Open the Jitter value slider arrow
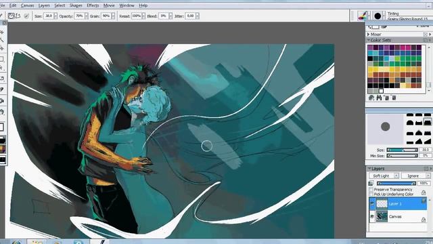 point(197,16)
